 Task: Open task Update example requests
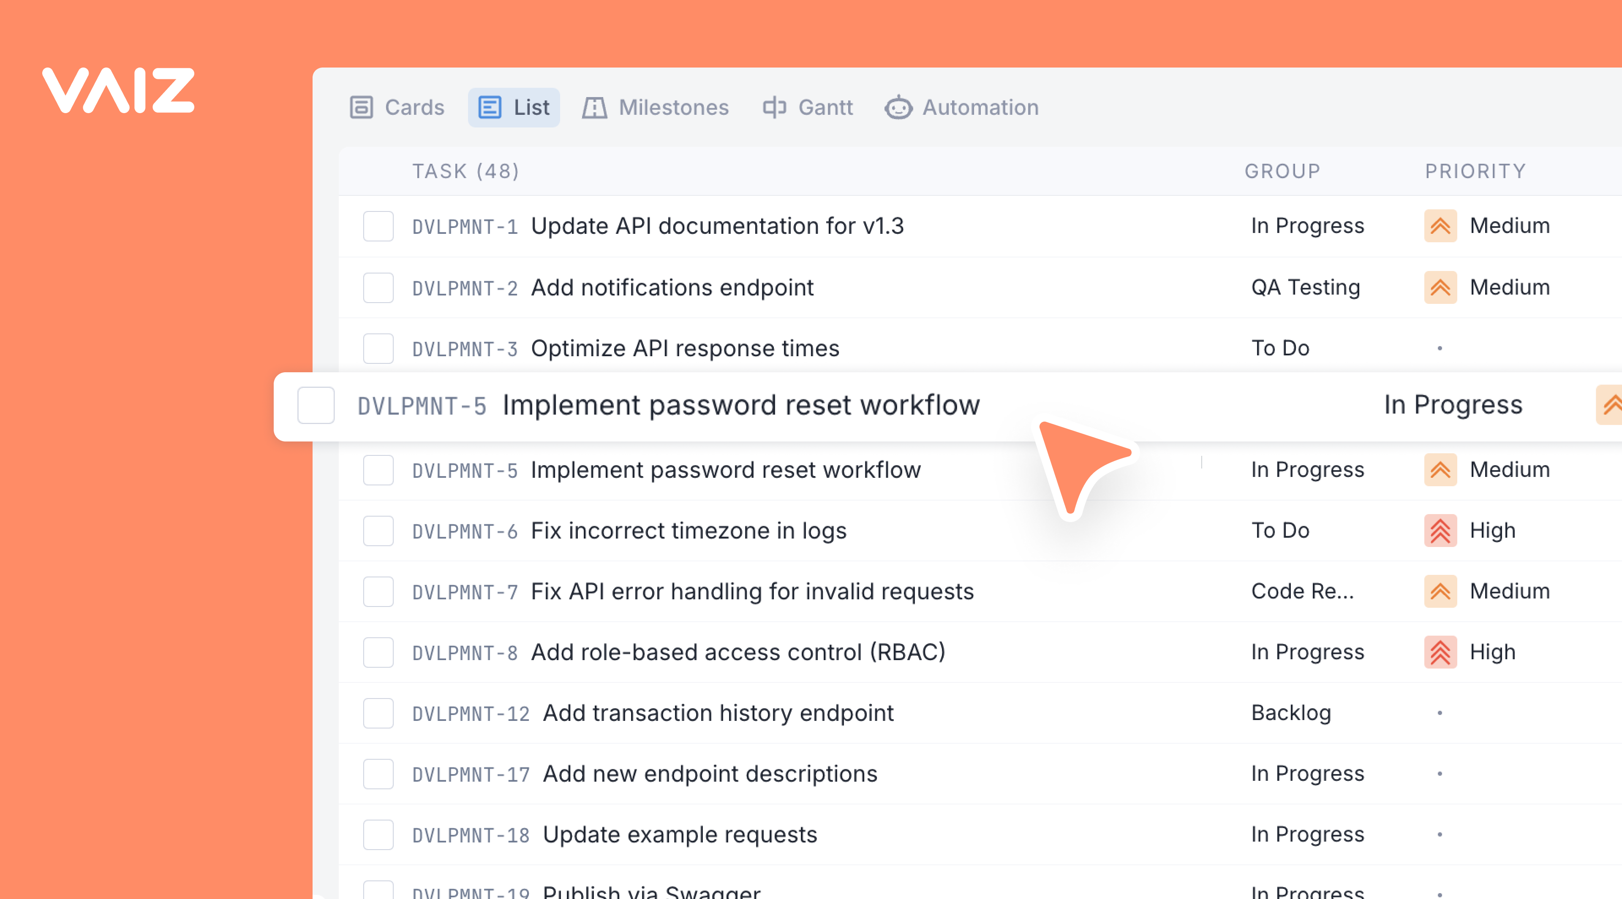click(679, 834)
